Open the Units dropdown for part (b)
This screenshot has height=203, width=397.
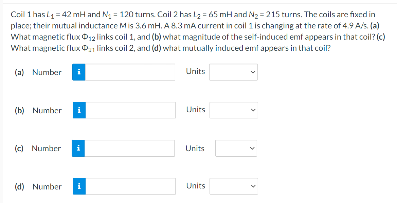pos(234,110)
